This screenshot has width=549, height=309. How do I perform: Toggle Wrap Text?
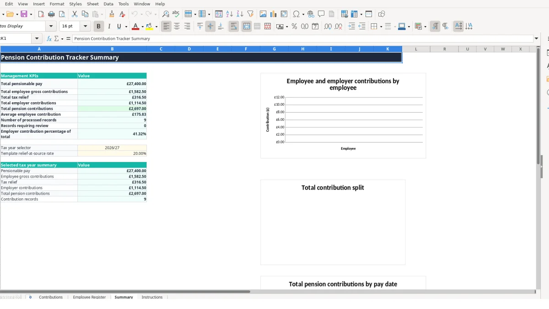click(x=234, y=27)
